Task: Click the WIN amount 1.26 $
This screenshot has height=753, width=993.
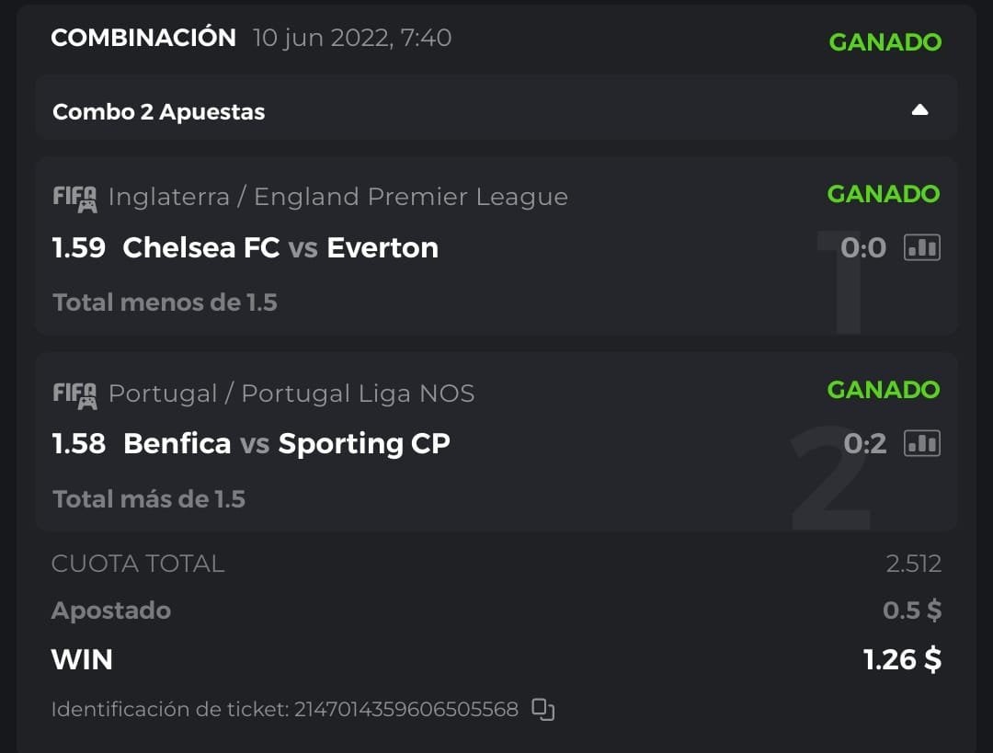Action: (902, 659)
